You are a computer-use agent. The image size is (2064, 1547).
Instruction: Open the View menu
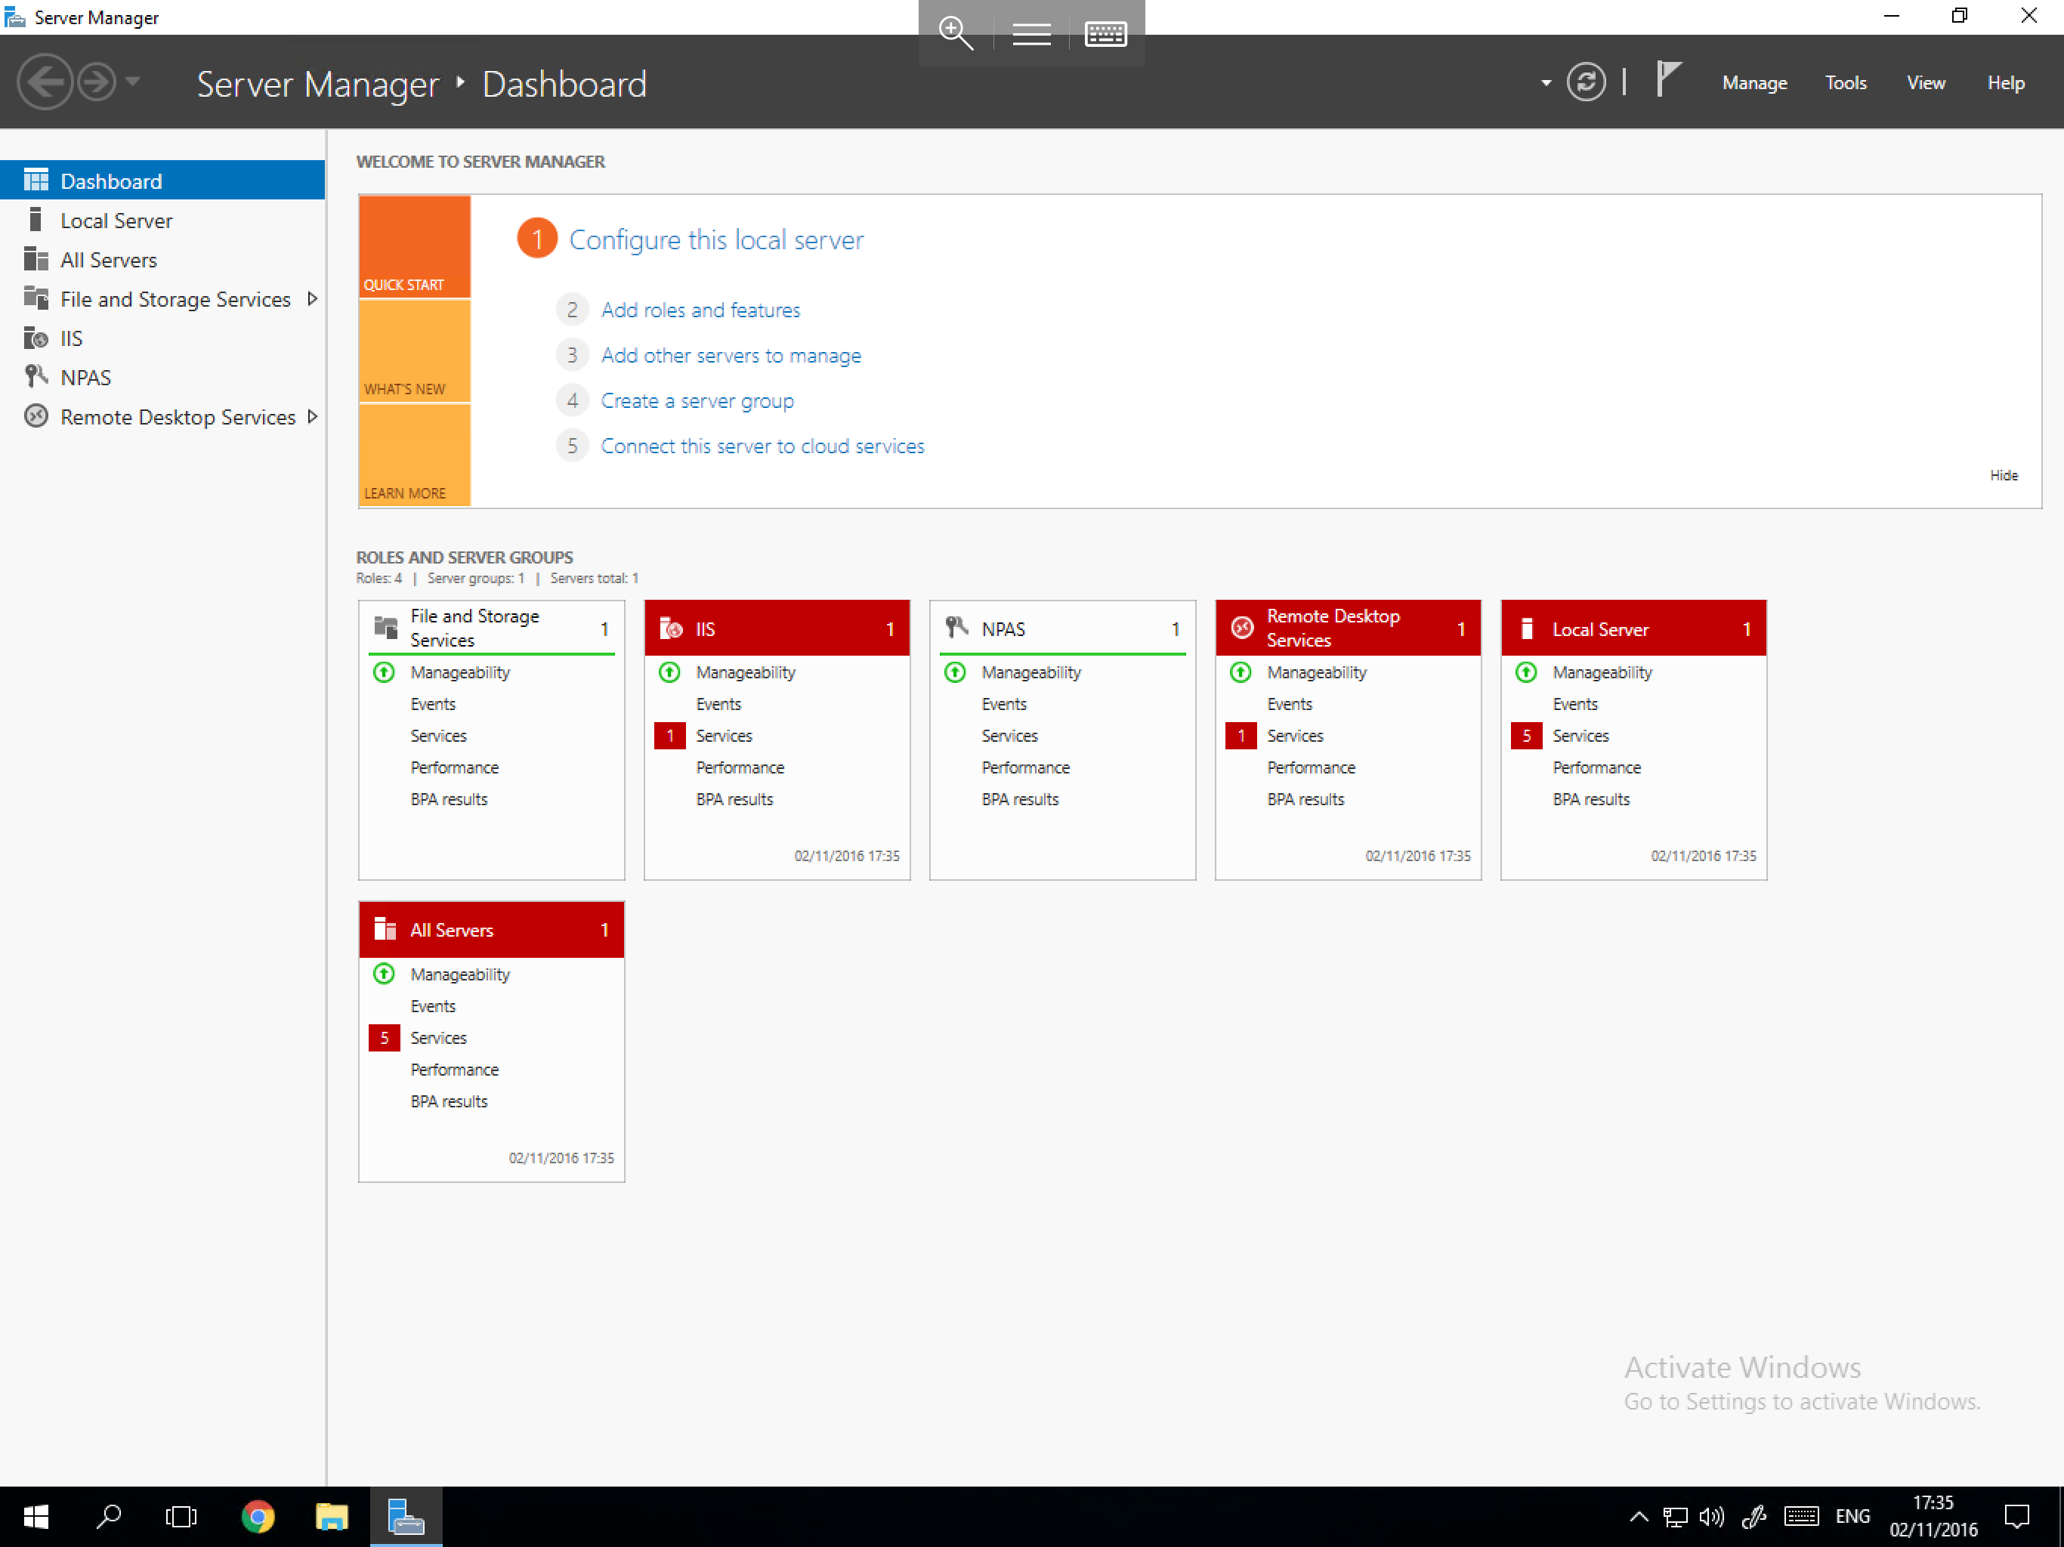point(1925,83)
